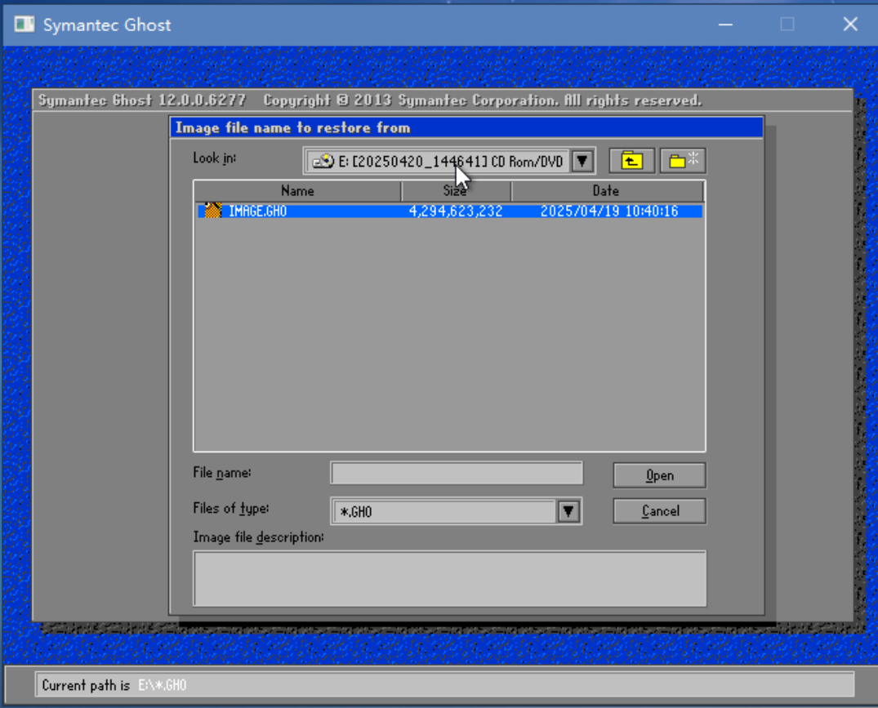Click the Open button
This screenshot has width=878, height=708.
point(659,475)
